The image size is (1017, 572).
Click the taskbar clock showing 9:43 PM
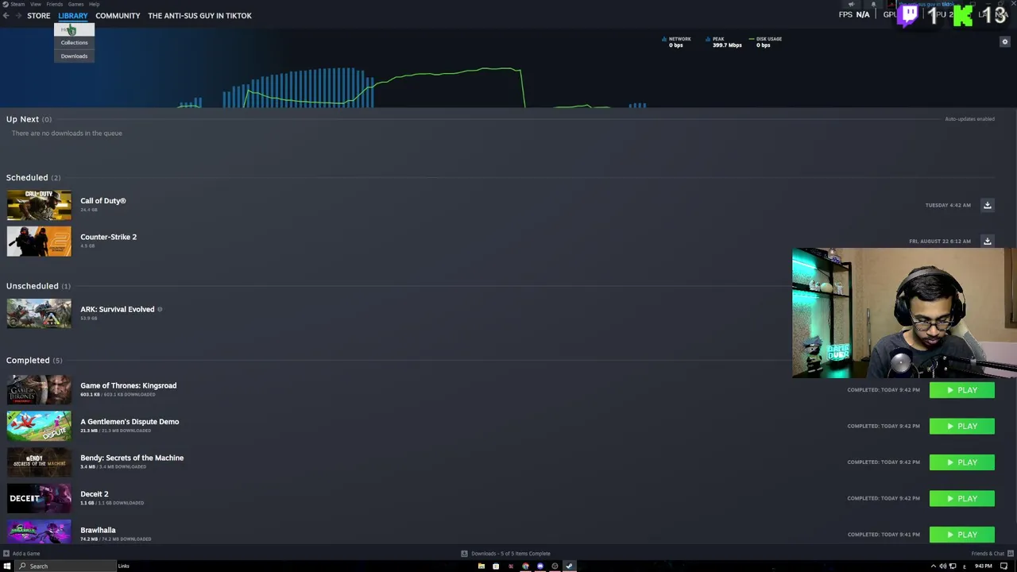tap(984, 566)
